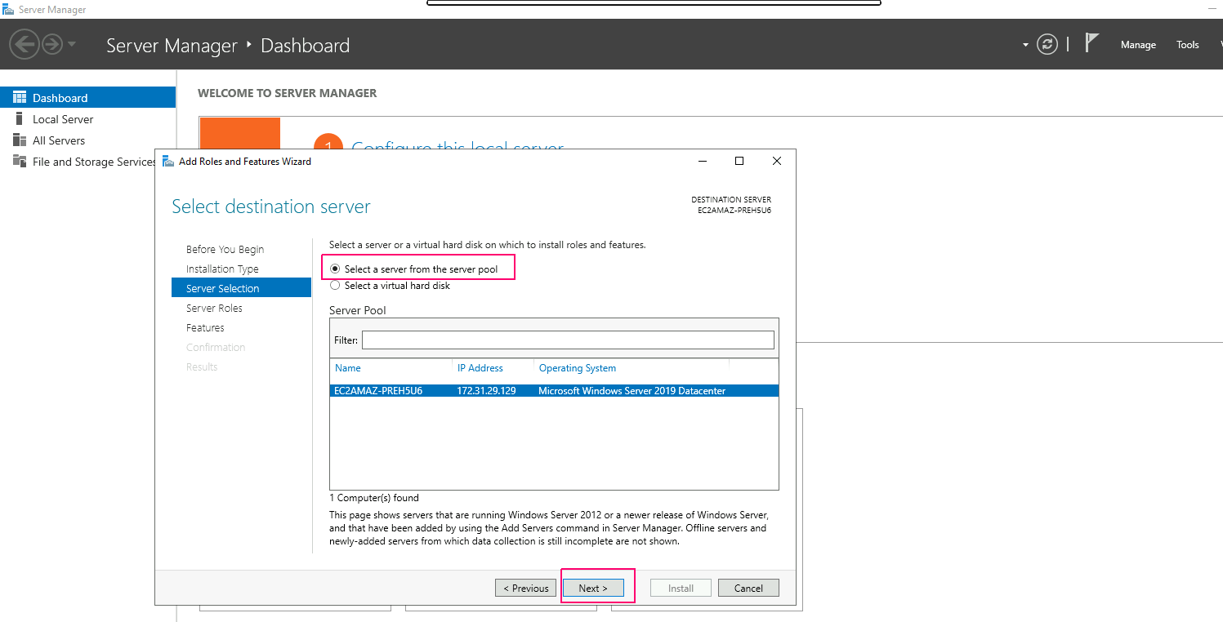Click the All Servers icon
The image size is (1223, 622).
click(20, 140)
